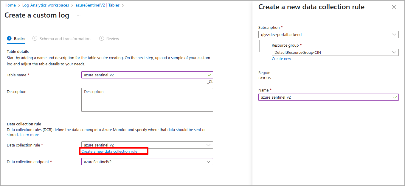
Task: Click the Description text area
Action: [x=147, y=100]
